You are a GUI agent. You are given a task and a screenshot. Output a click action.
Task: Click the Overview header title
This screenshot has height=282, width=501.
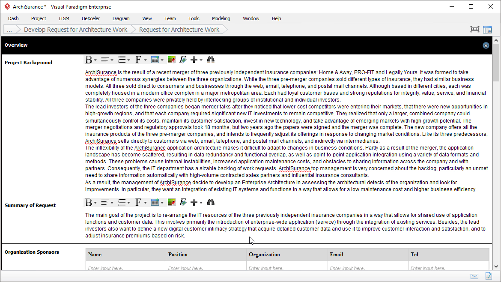(16, 45)
